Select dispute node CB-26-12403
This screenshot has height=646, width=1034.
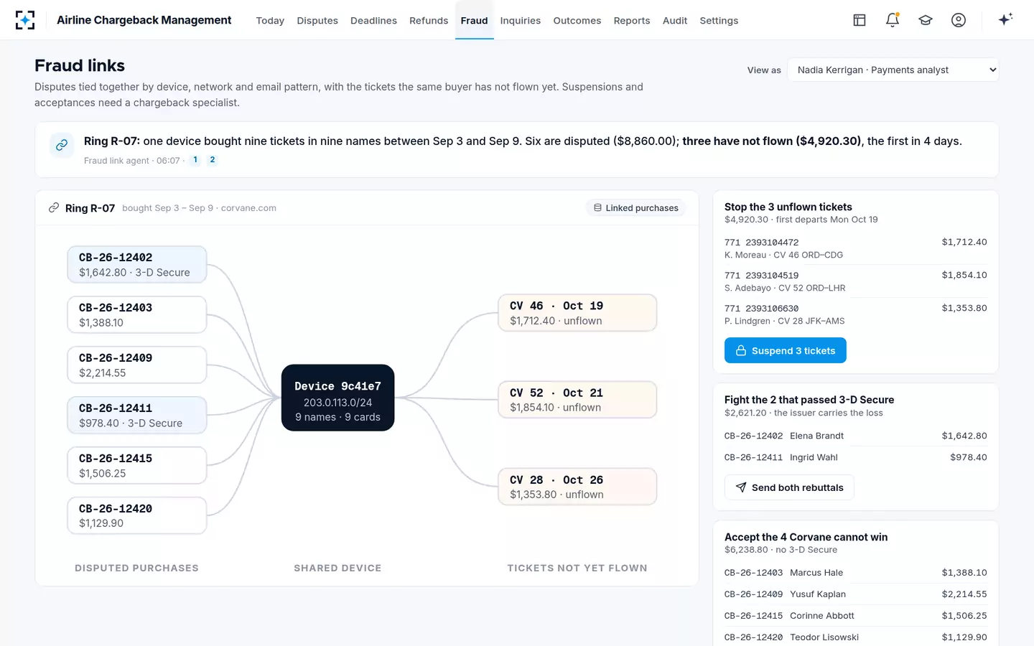click(x=137, y=315)
